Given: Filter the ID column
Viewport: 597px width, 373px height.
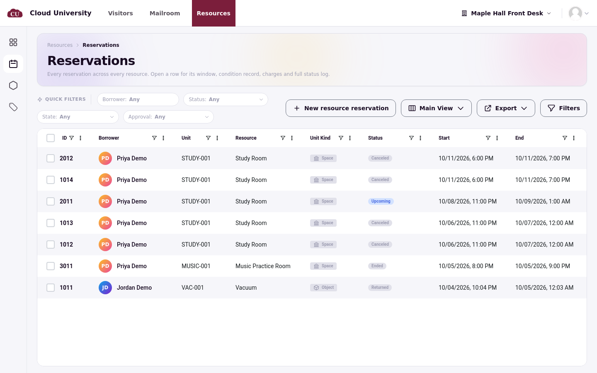Looking at the screenshot, I should 71,138.
